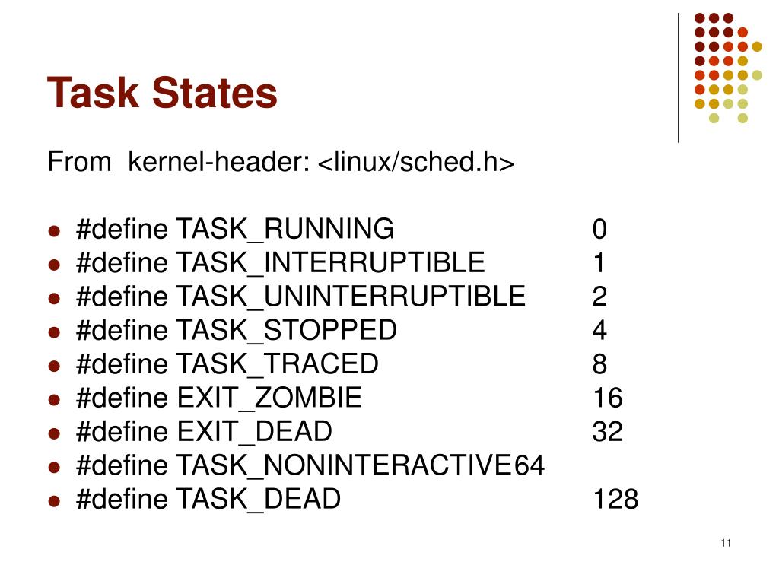Click the TASK_UNINTERRUPTIBLE define text

point(300,297)
